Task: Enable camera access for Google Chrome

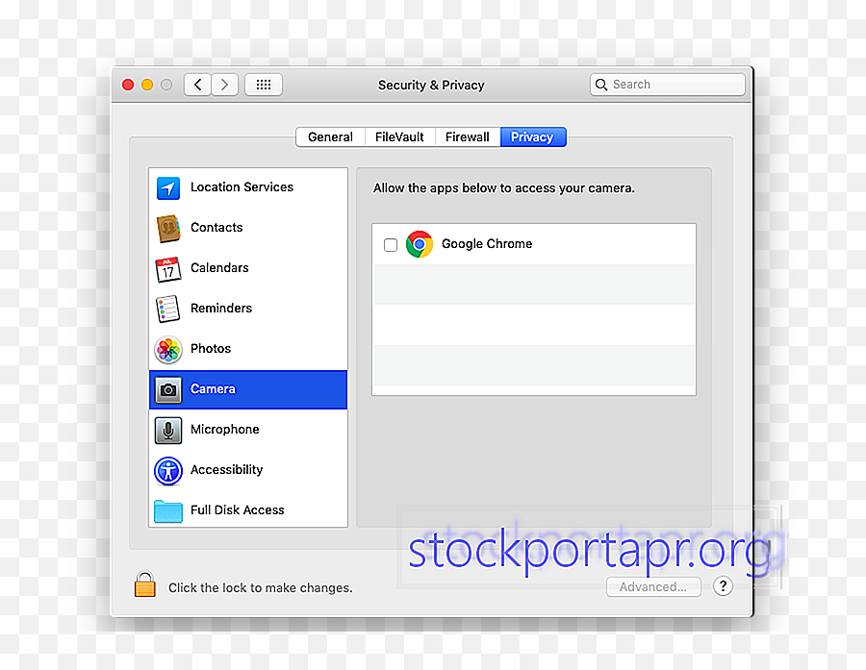Action: tap(390, 244)
